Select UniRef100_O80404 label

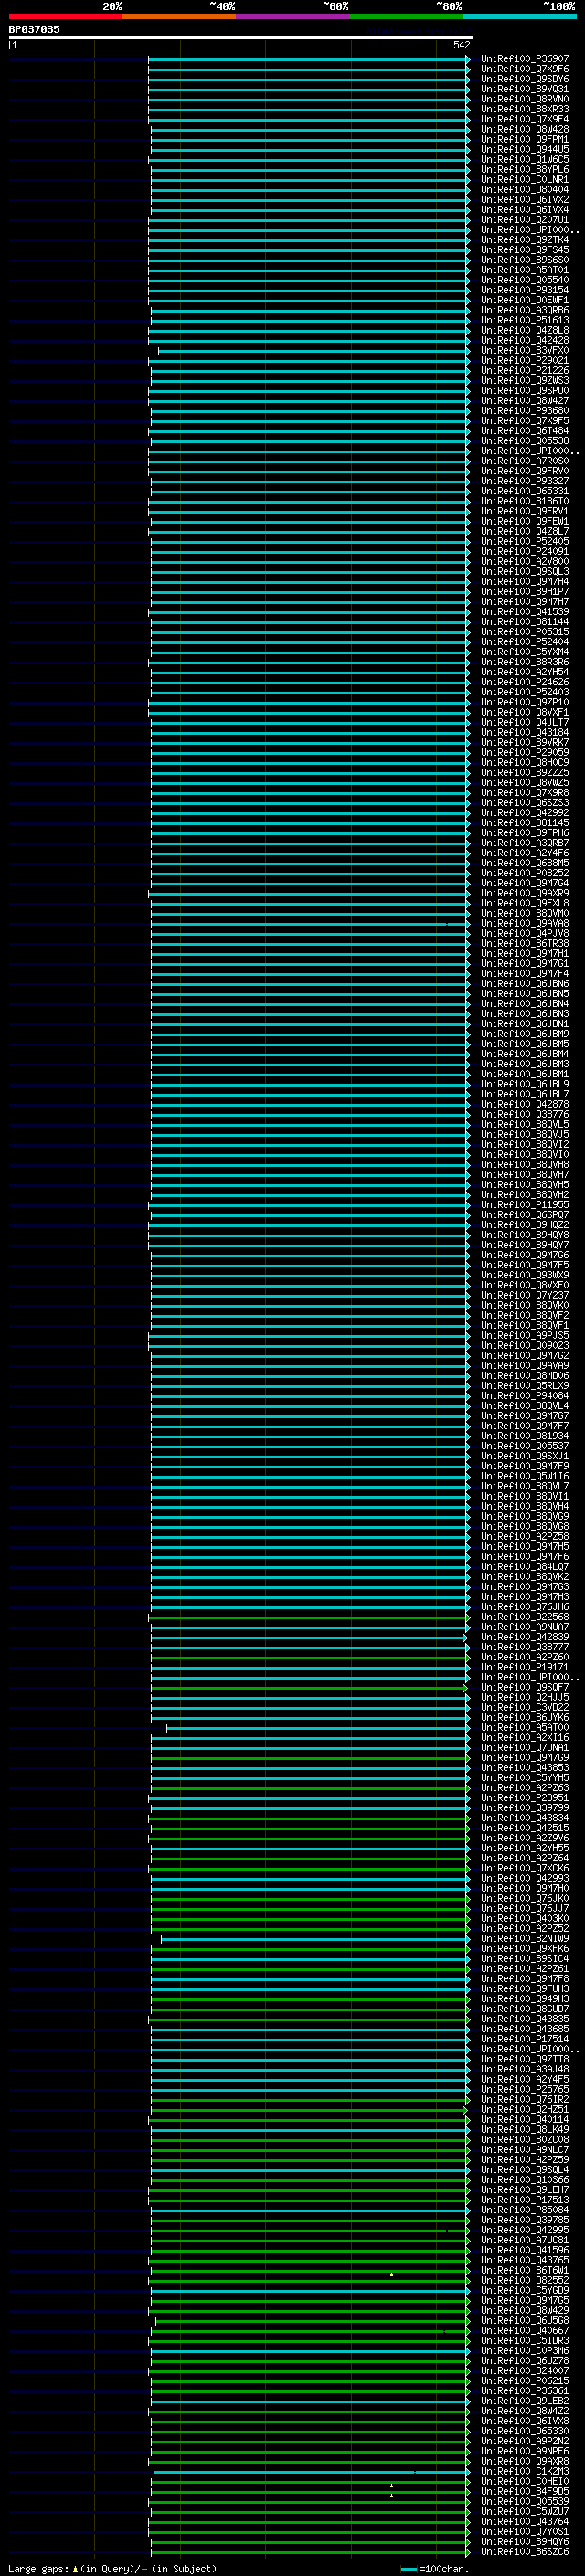524,189
